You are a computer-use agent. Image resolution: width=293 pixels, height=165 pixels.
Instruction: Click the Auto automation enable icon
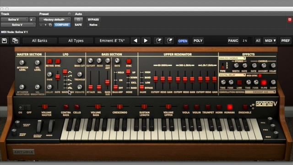click(x=78, y=19)
